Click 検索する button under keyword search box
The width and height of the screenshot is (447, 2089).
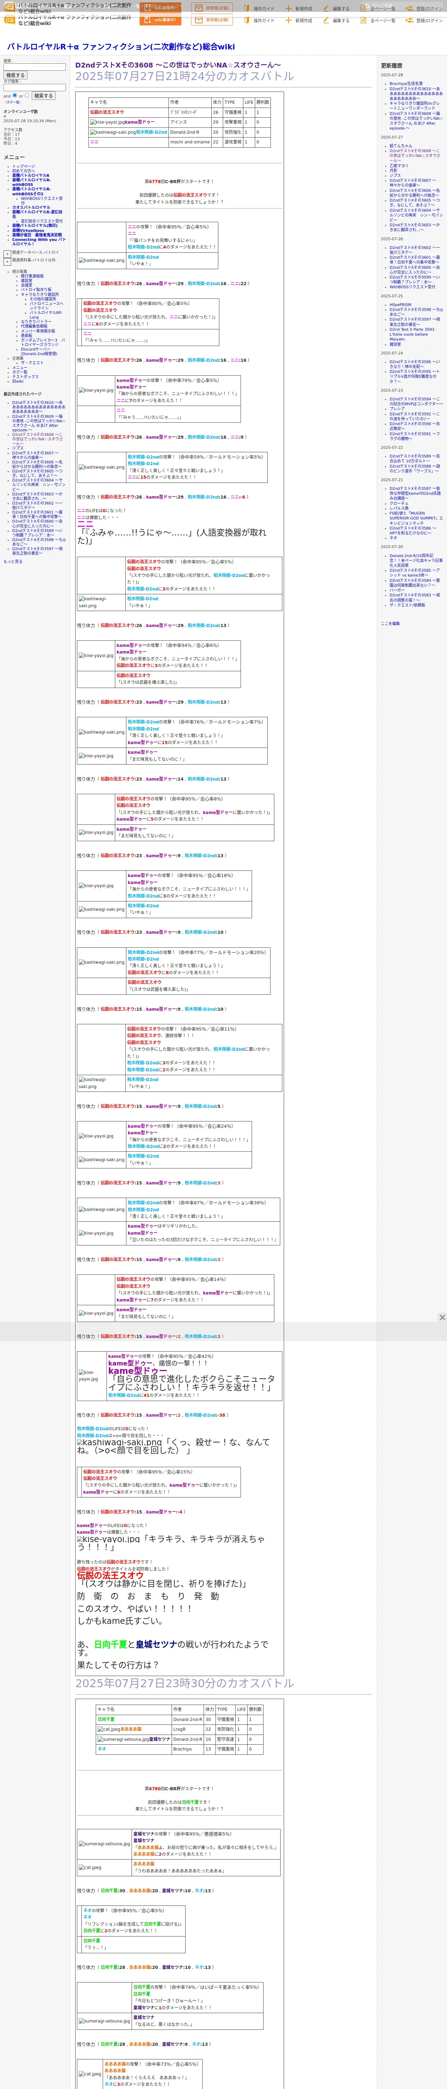(x=15, y=76)
